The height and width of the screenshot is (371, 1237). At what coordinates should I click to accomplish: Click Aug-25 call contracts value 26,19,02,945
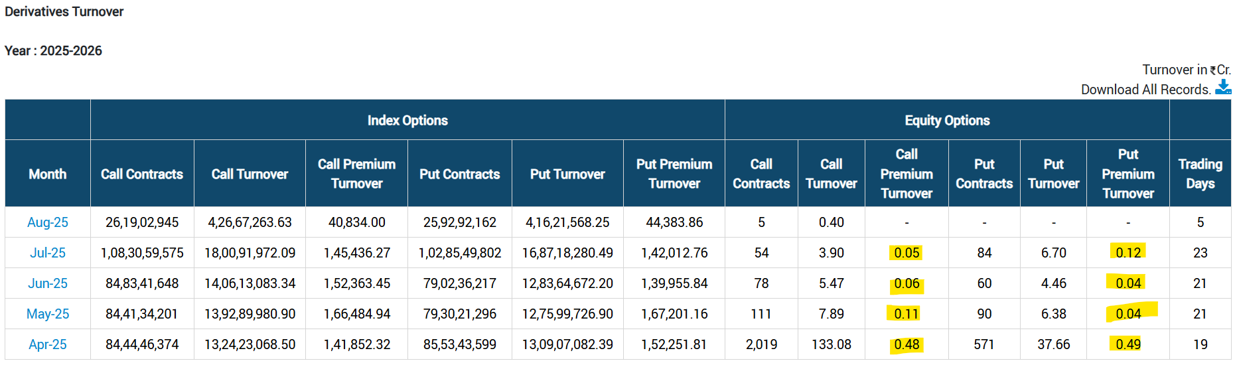142,222
